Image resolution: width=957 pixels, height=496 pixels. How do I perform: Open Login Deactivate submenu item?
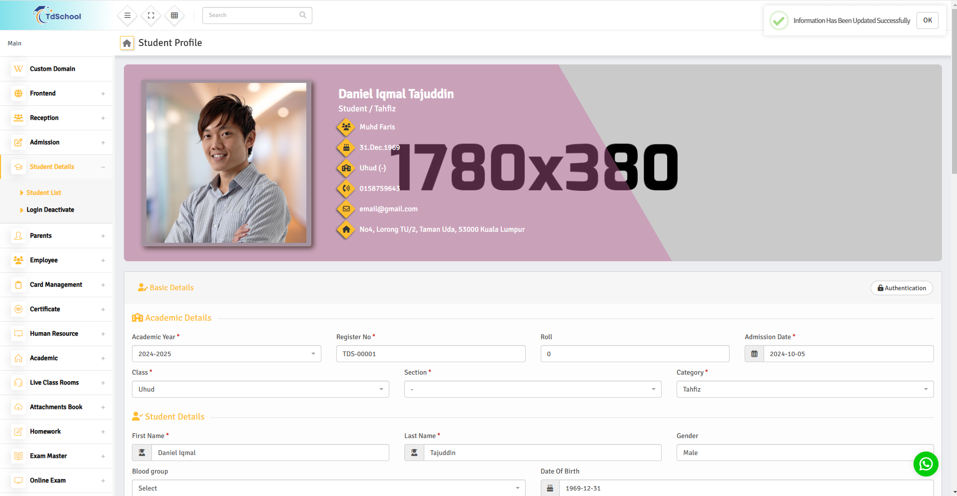point(50,210)
